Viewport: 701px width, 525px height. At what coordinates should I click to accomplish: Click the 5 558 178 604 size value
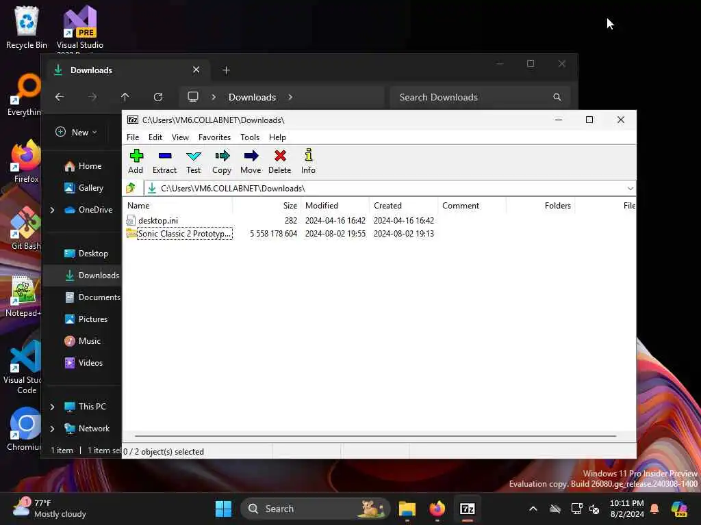click(x=273, y=234)
